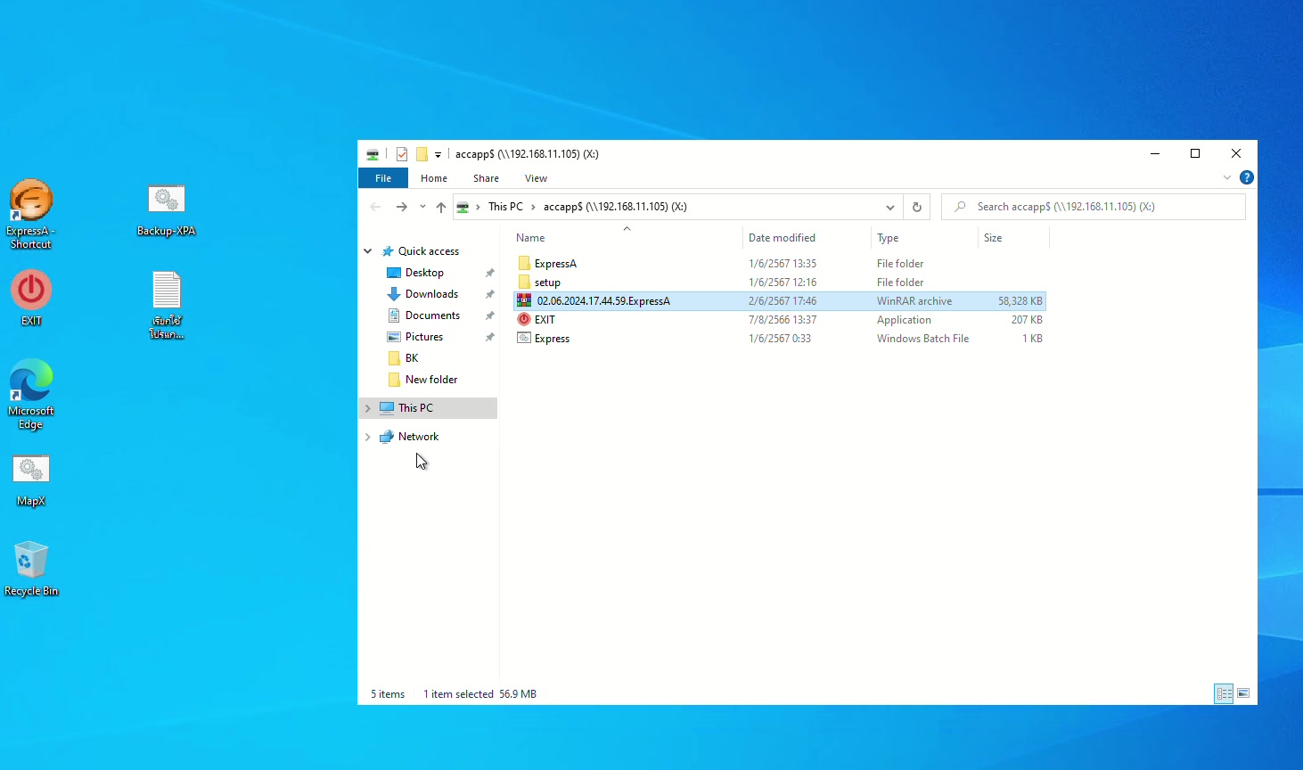1303x770 pixels.
Task: Open the Customize Quick Access Toolbar dropdown
Action: (x=438, y=155)
